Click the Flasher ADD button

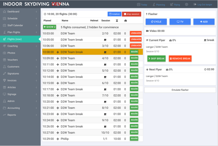coord(204,22)
